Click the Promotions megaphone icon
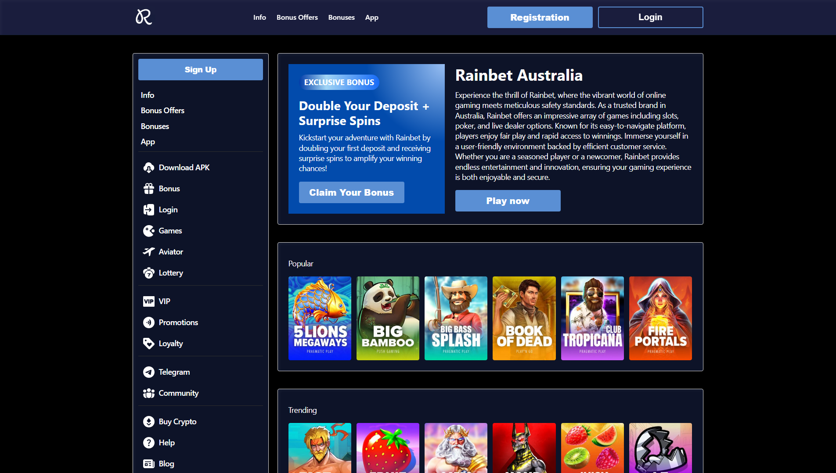This screenshot has width=836, height=473. (x=149, y=322)
